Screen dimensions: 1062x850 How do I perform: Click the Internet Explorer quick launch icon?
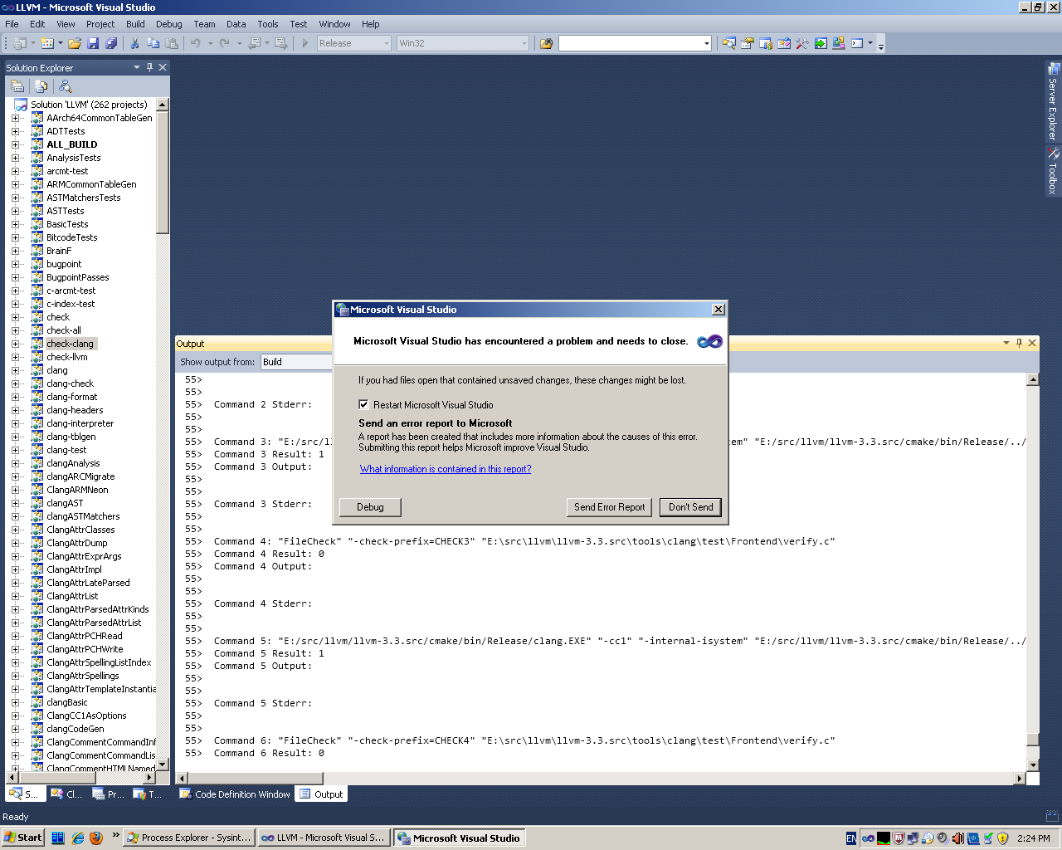click(x=77, y=838)
